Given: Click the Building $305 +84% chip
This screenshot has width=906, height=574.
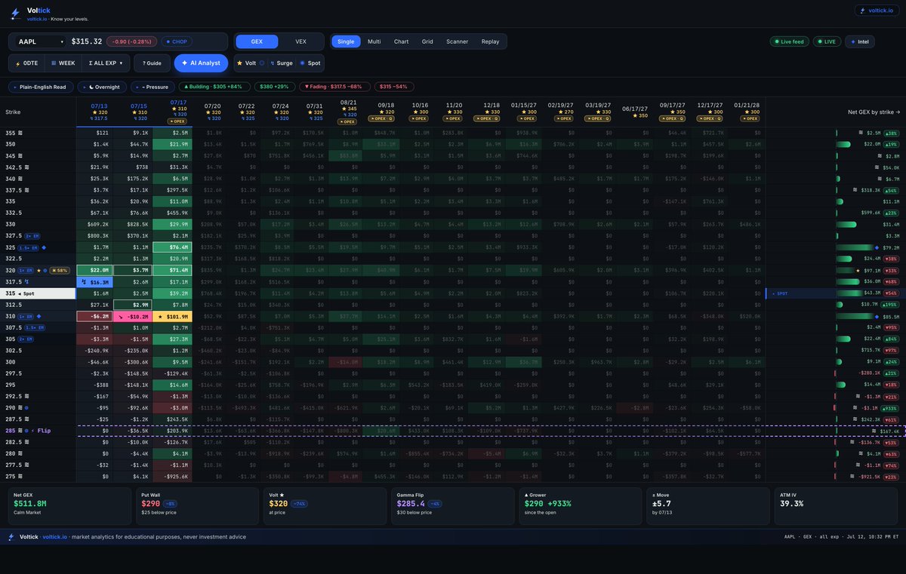Looking at the screenshot, I should point(214,87).
